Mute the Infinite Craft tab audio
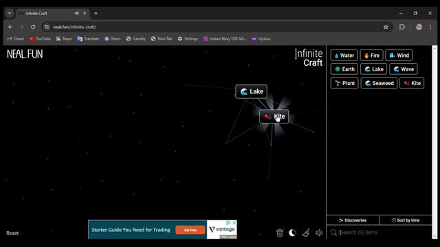The width and height of the screenshot is (440, 247). point(76,13)
